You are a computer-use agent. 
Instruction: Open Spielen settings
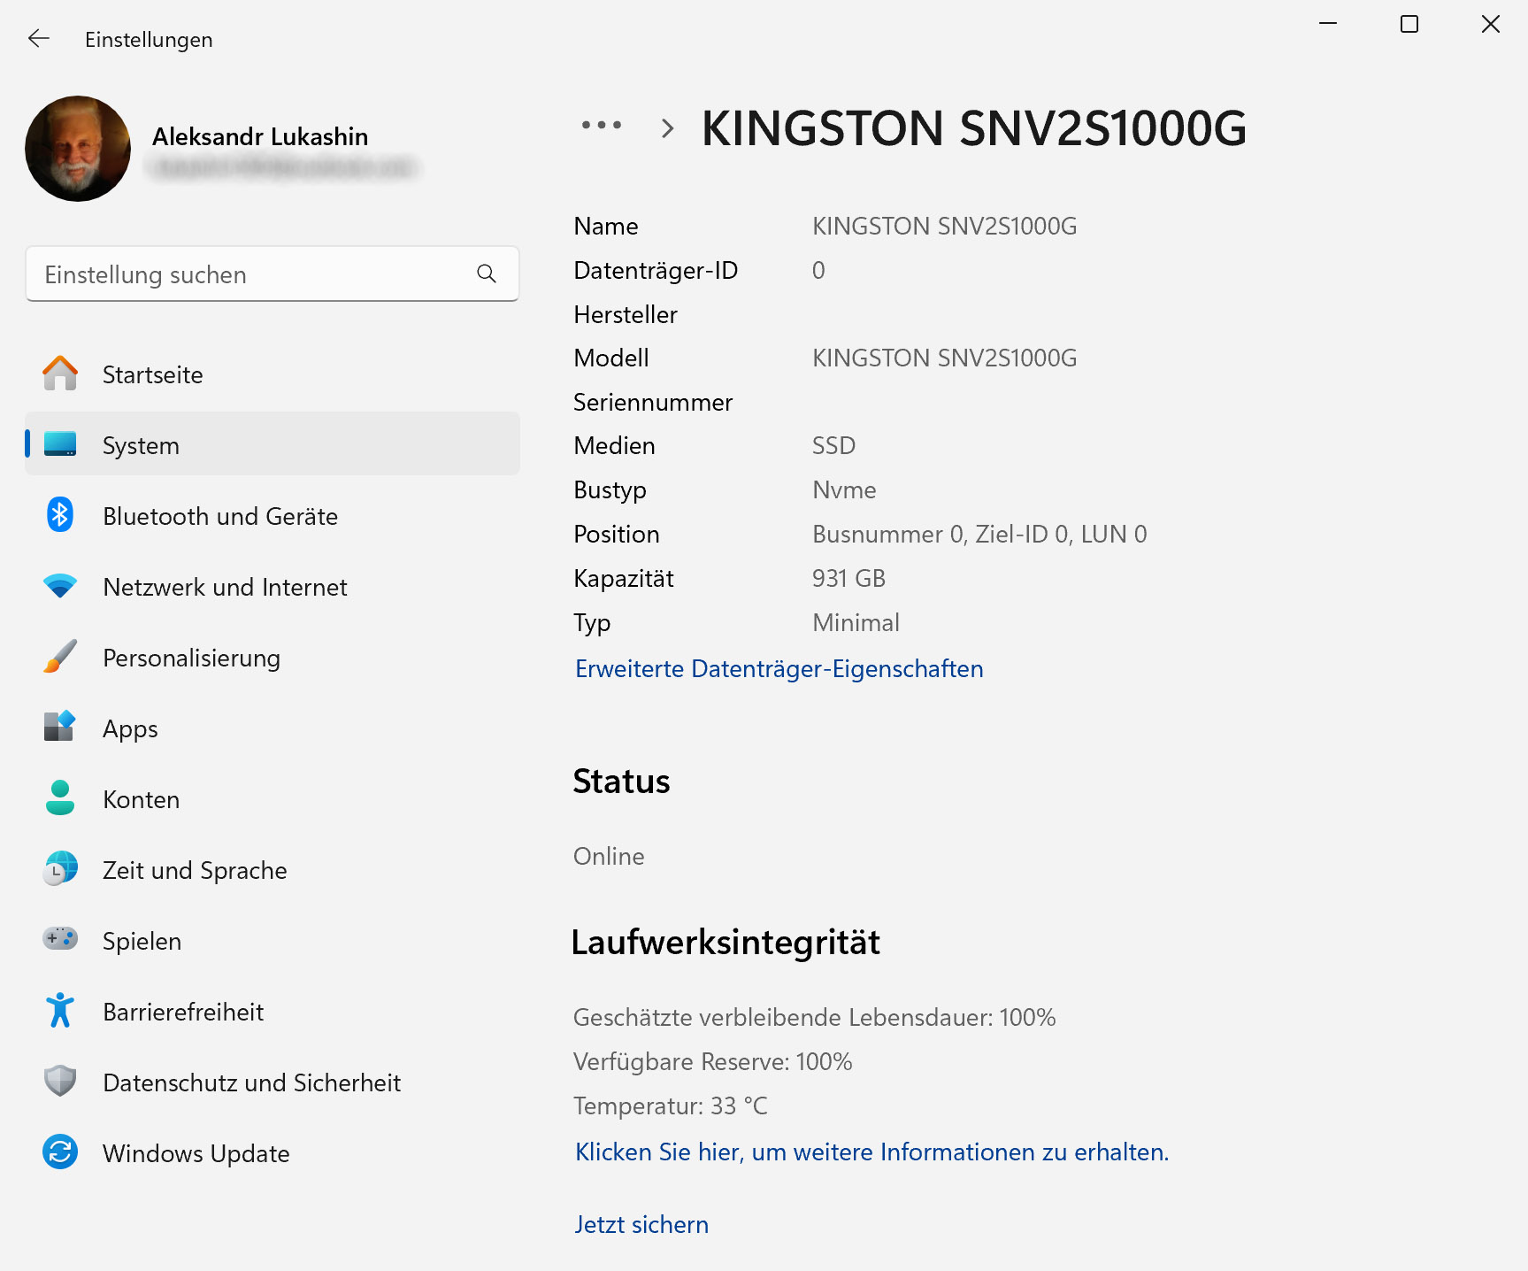click(x=273, y=940)
